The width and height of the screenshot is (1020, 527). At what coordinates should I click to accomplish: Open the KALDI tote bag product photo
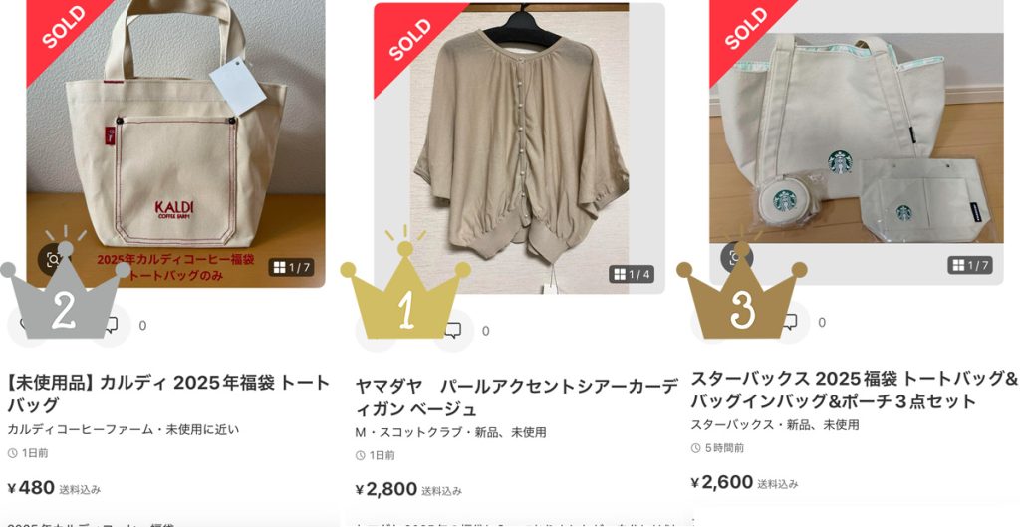pyautogui.click(x=175, y=143)
